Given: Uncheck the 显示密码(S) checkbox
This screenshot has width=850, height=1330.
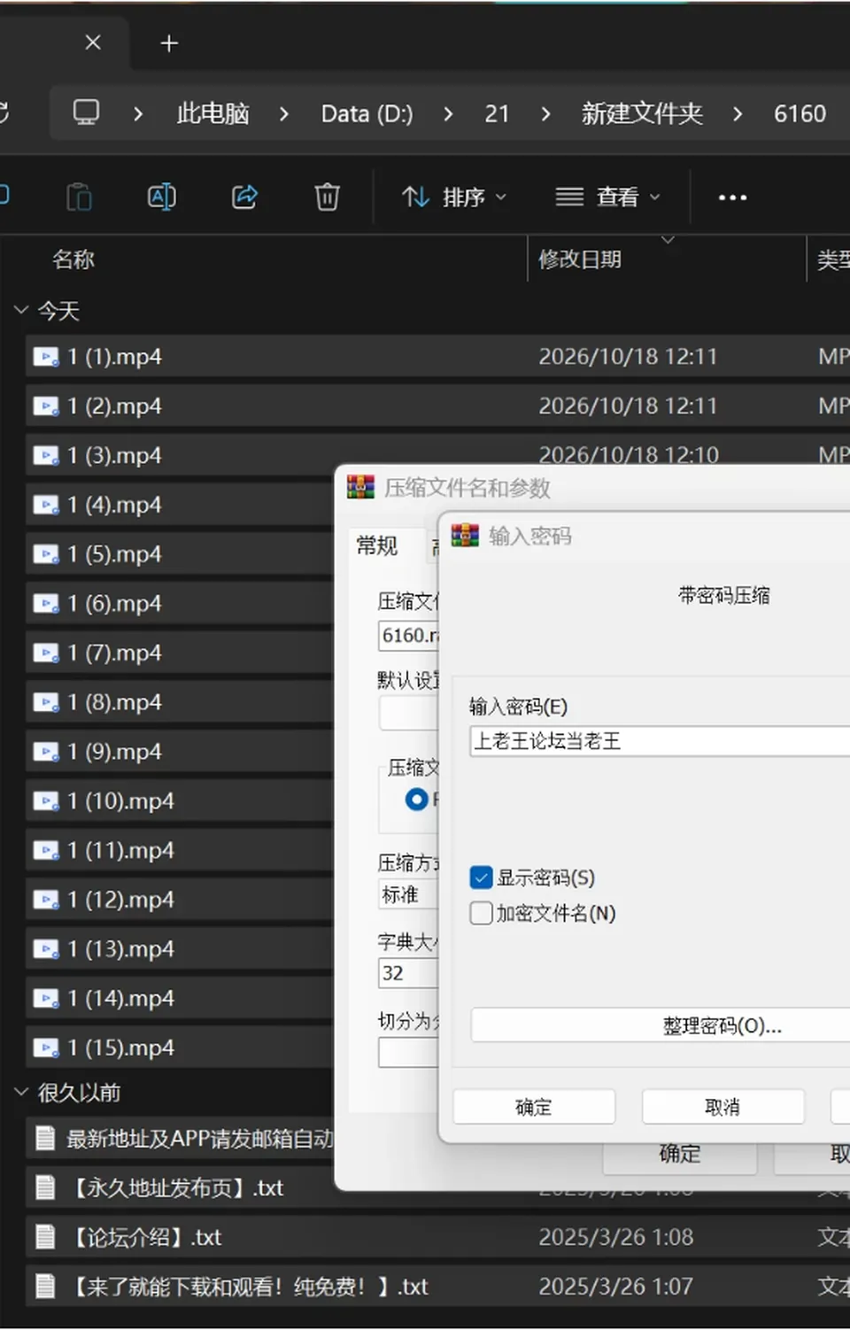Looking at the screenshot, I should [x=481, y=878].
